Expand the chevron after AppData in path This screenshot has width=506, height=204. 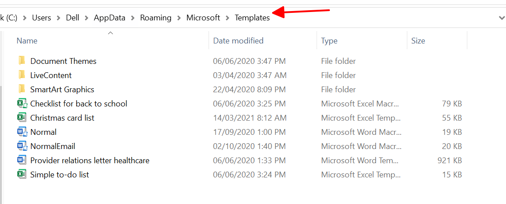pos(133,18)
